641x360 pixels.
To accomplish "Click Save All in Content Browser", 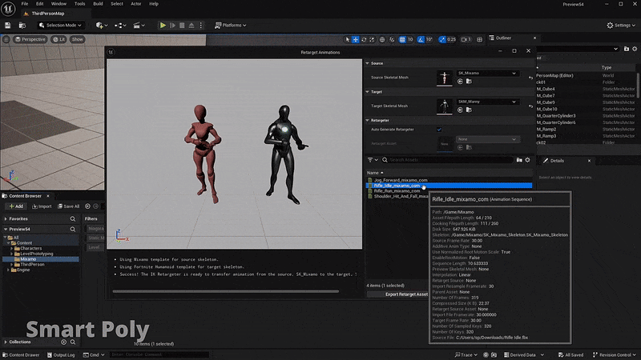I will (x=69, y=206).
